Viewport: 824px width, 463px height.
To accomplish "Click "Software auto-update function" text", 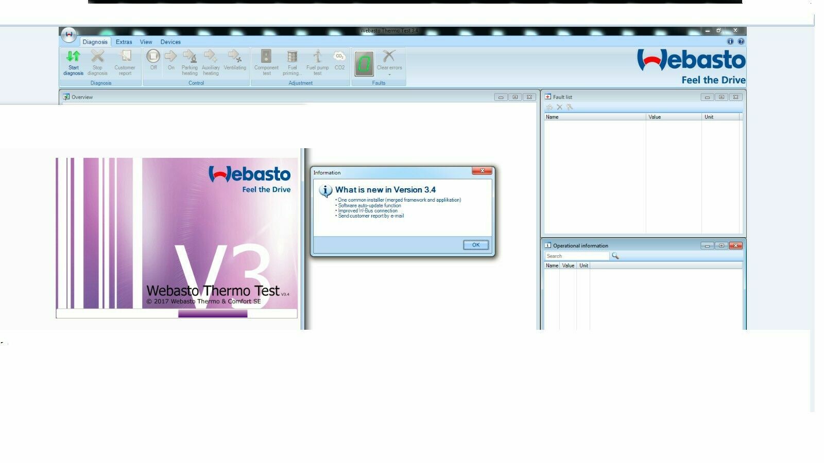I will pyautogui.click(x=368, y=205).
